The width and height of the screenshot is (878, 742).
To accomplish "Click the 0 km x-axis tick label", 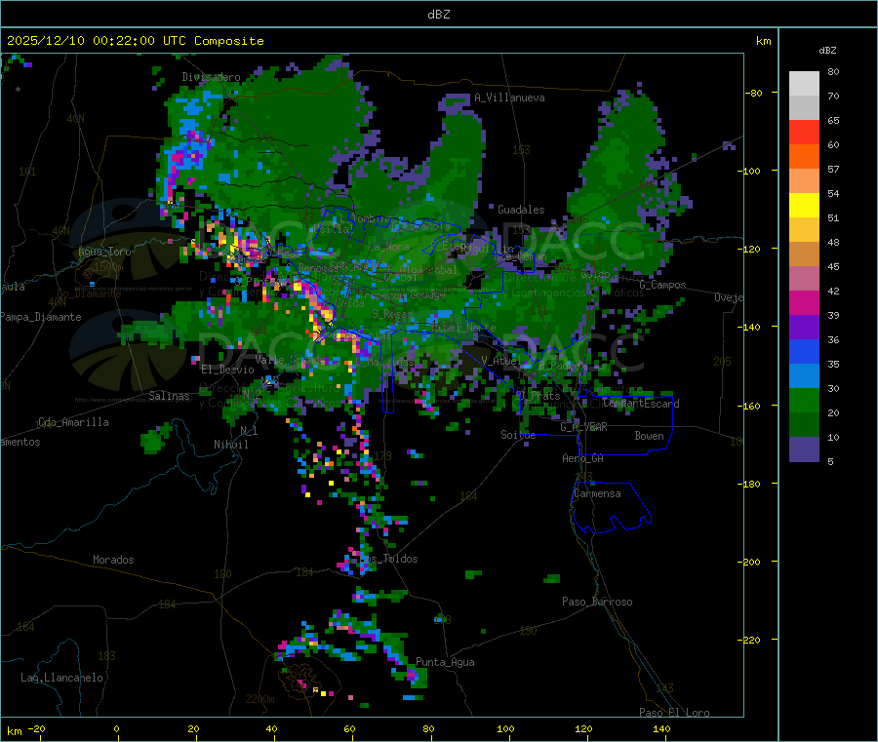I will 116,728.
